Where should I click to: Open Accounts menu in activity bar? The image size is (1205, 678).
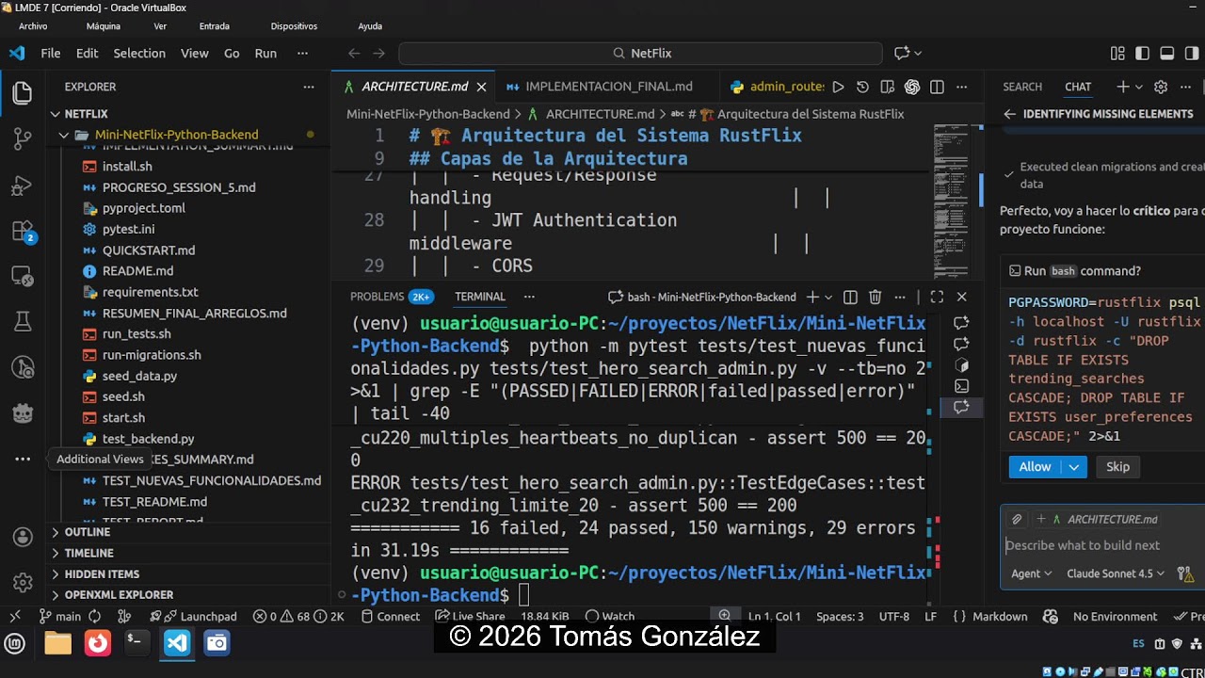(23, 537)
